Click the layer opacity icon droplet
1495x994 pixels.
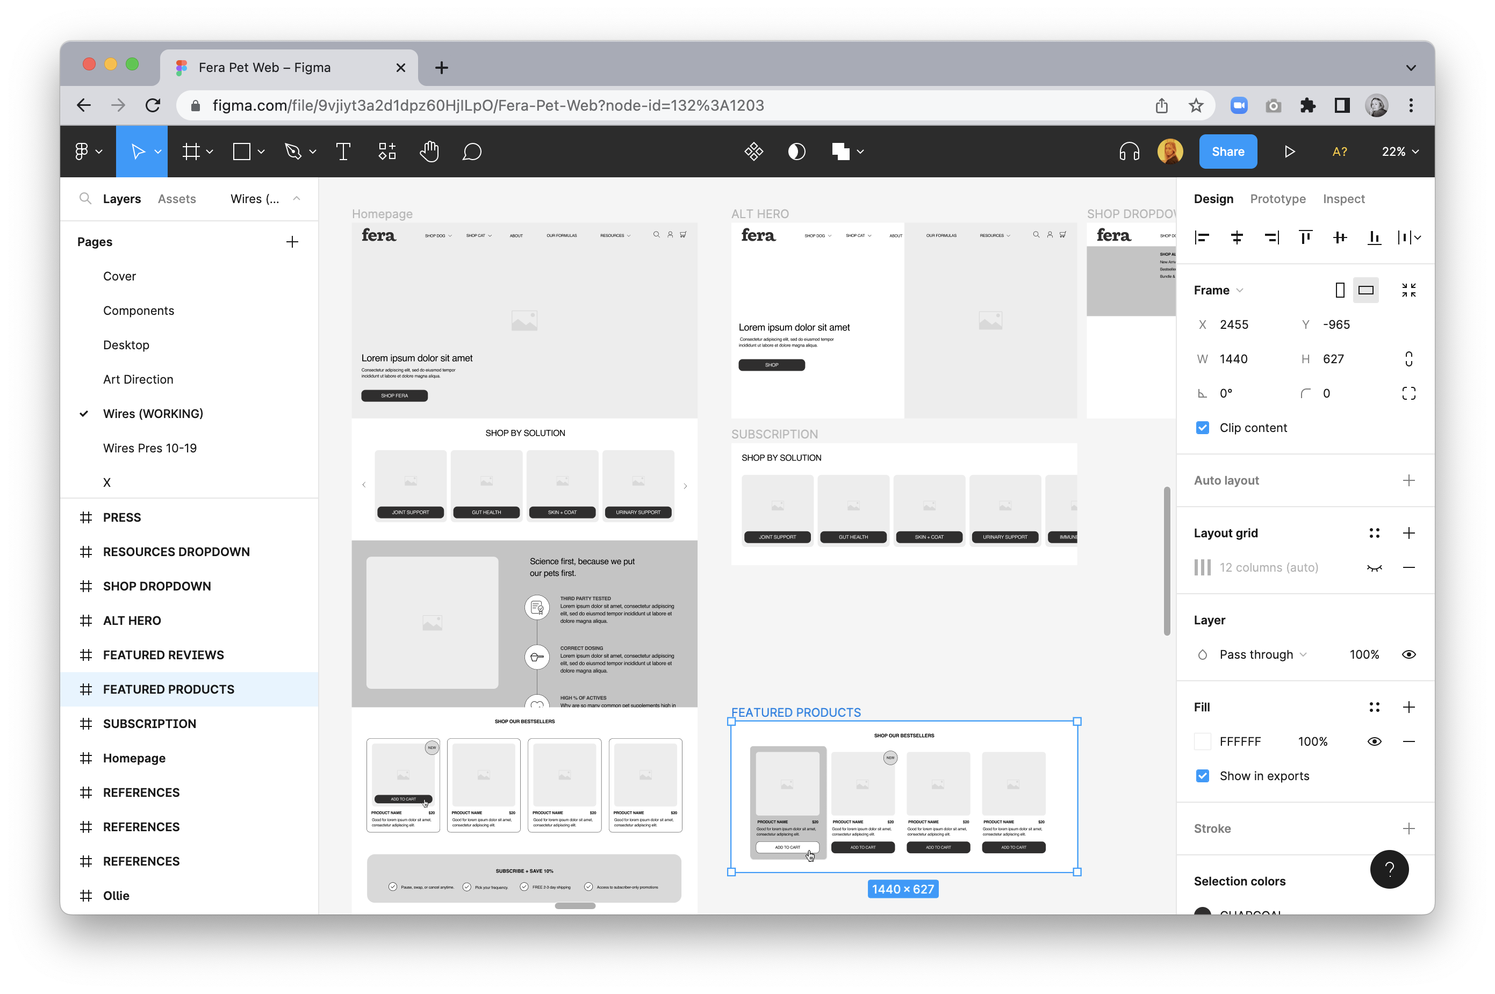coord(1202,654)
